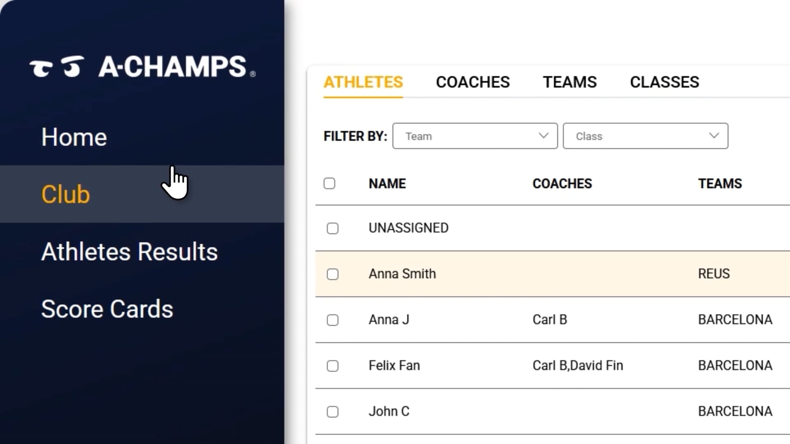
Task: Open the Classes tab
Action: tap(665, 82)
